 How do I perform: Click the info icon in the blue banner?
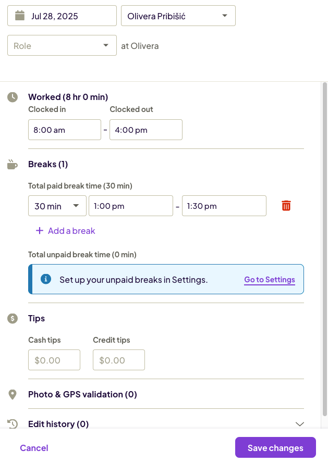pos(46,279)
